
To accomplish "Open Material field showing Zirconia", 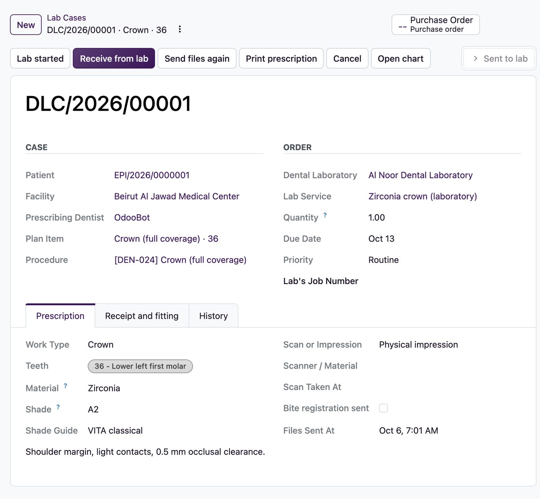I will click(x=104, y=388).
